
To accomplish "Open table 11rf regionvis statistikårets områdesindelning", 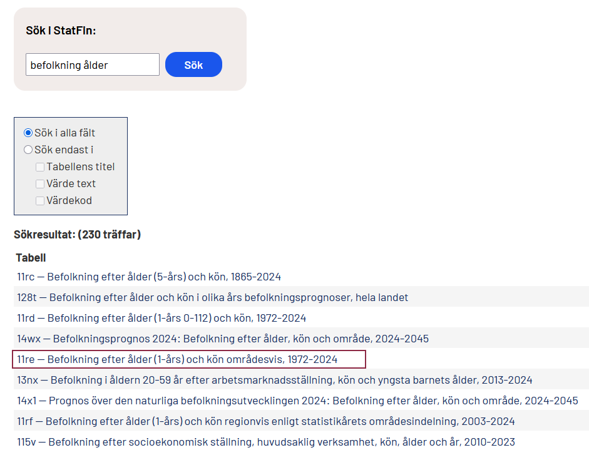I will pyautogui.click(x=266, y=421).
